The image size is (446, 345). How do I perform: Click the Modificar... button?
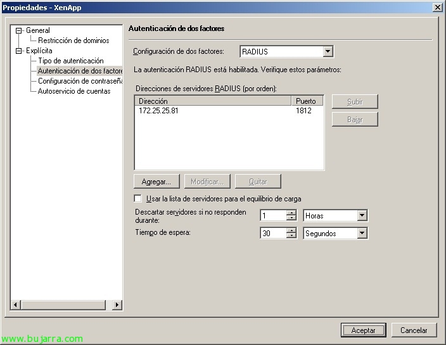point(207,182)
